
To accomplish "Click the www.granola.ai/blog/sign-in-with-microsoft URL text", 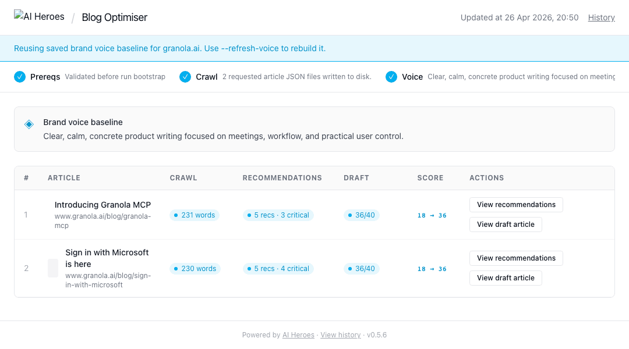I will [x=108, y=280].
